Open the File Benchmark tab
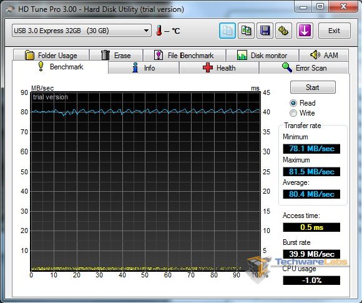Viewport: 362px width, 303px height. pyautogui.click(x=184, y=55)
